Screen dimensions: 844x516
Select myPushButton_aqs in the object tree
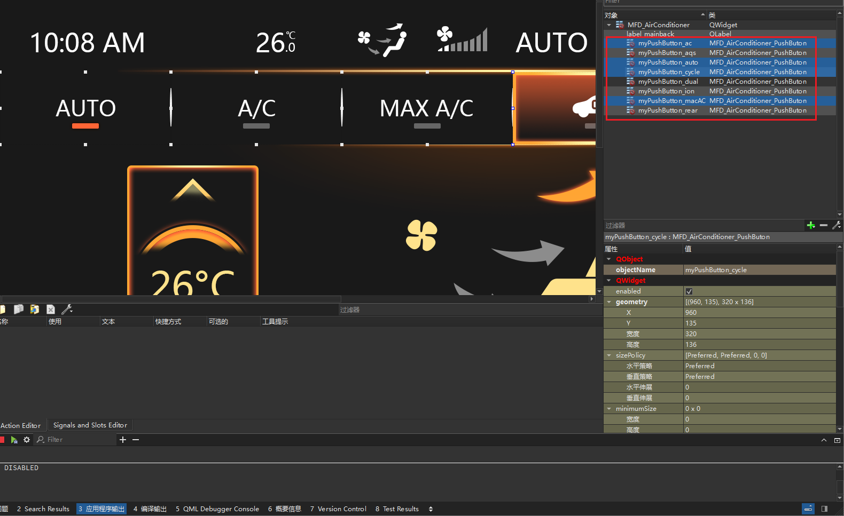pyautogui.click(x=667, y=53)
